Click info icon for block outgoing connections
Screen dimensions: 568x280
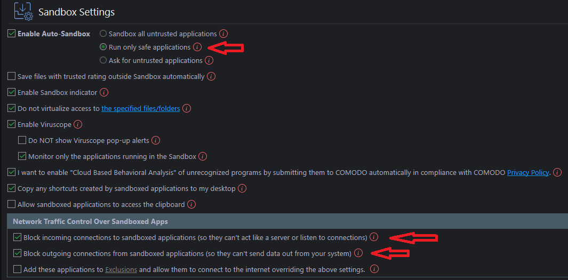358,253
